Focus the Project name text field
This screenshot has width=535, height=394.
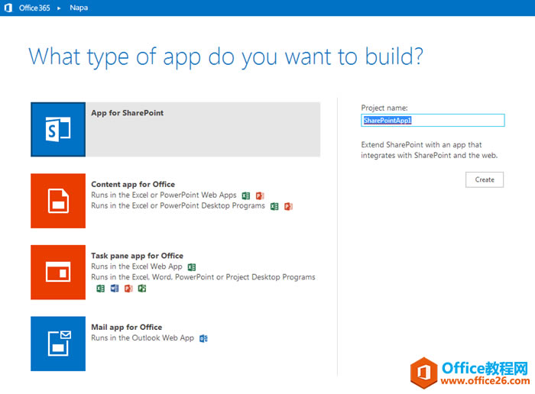[x=433, y=121]
